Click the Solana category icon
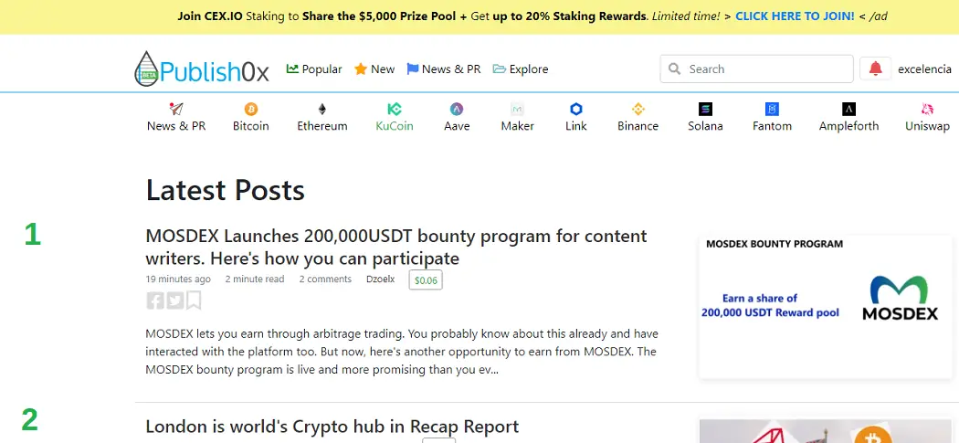 pyautogui.click(x=705, y=109)
